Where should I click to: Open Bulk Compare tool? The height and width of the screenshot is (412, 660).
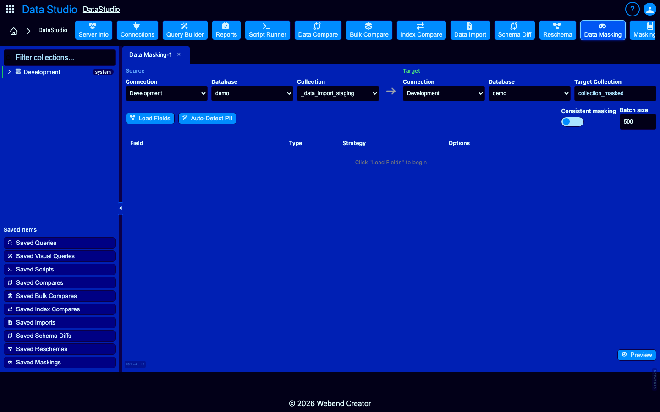point(369,30)
